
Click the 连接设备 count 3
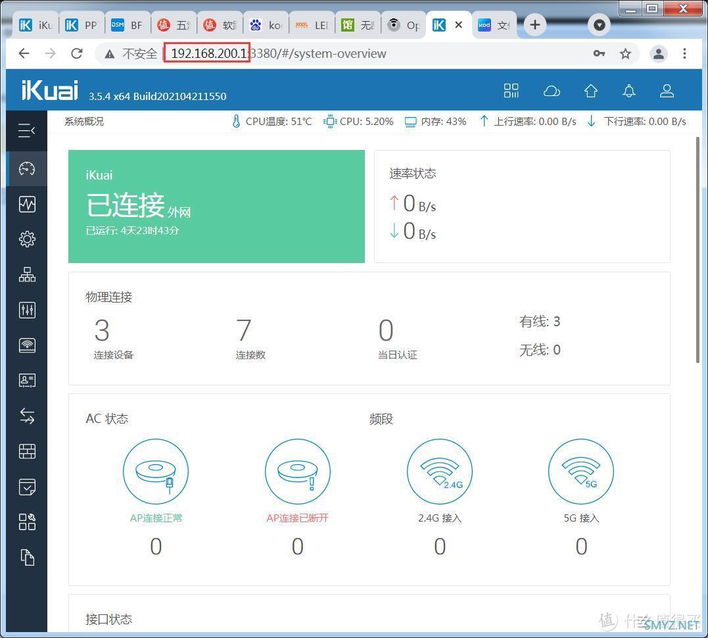coord(102,330)
